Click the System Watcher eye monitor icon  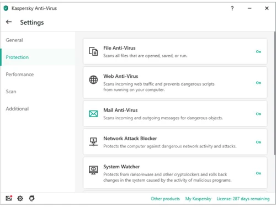[x=93, y=170]
